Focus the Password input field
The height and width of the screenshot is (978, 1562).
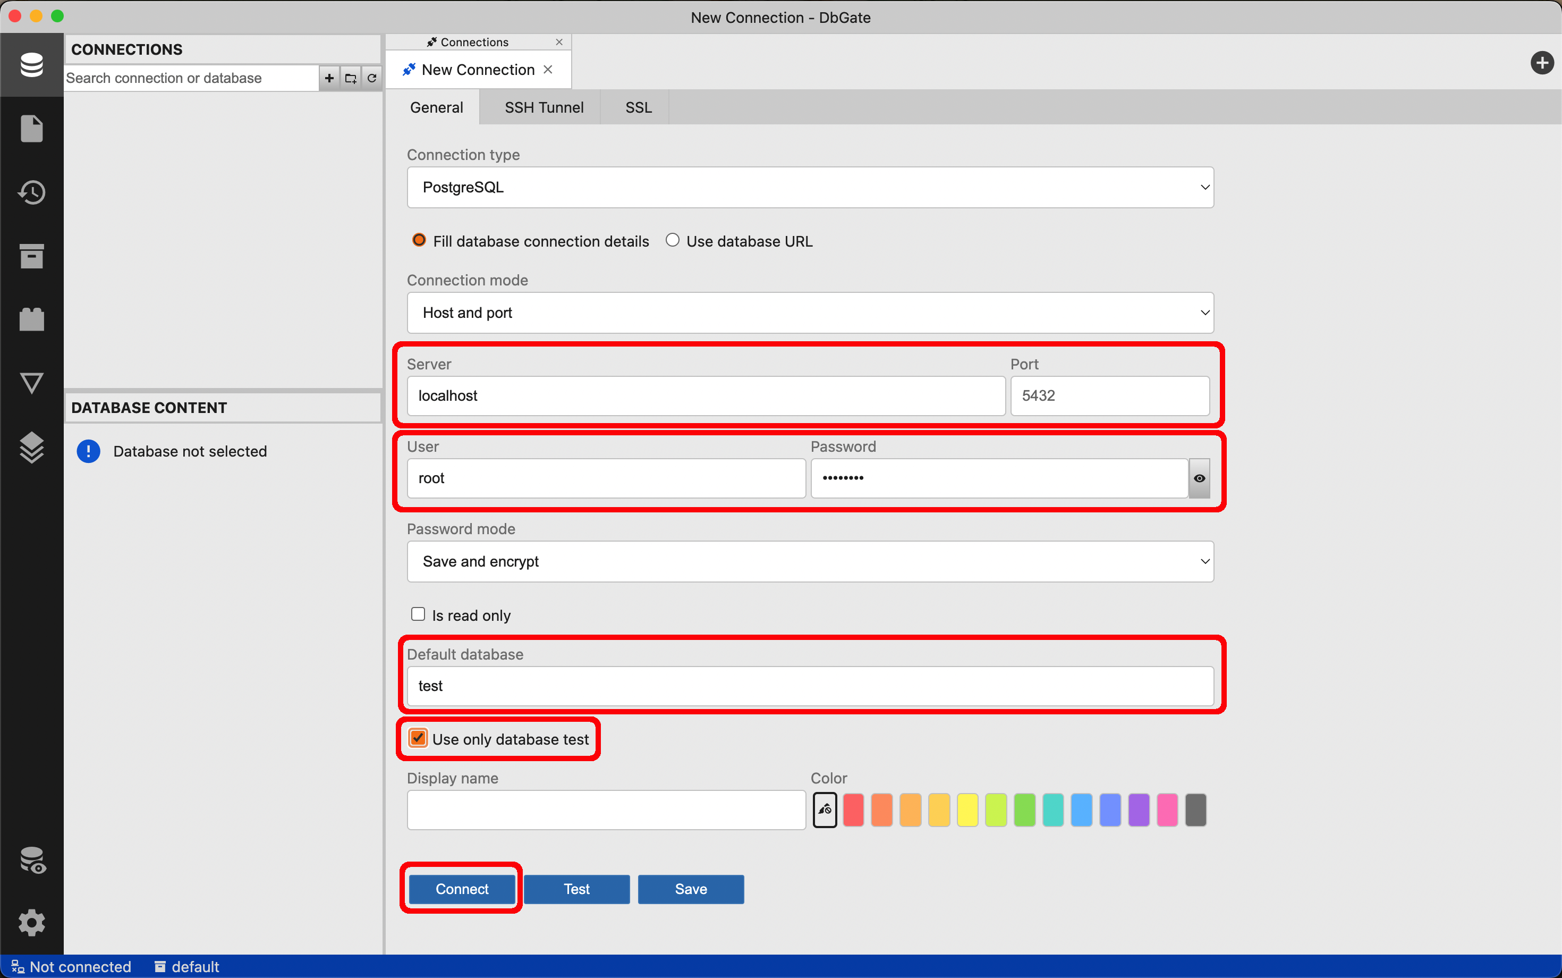pyautogui.click(x=999, y=478)
